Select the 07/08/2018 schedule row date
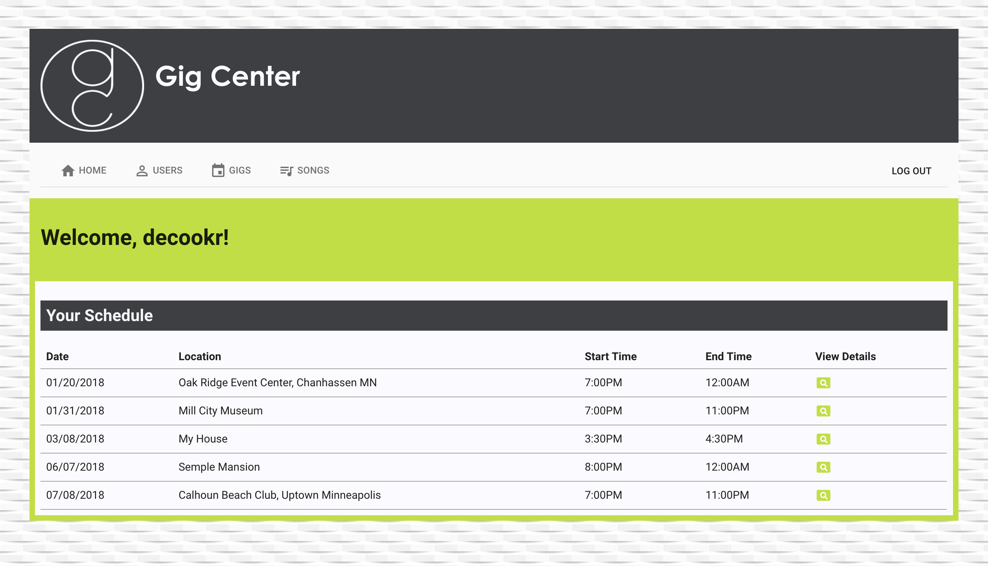Viewport: 988px width, 566px height. [75, 495]
